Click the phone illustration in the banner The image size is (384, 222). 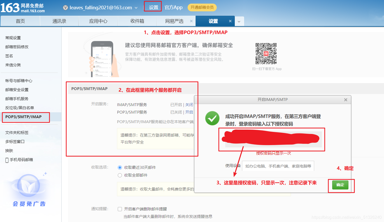point(102,59)
